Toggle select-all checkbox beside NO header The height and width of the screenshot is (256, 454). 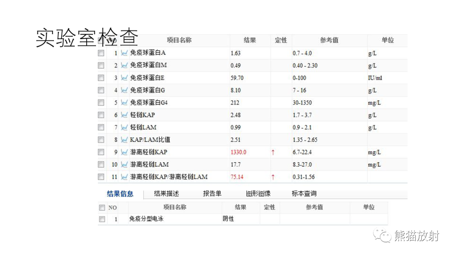[102, 207]
